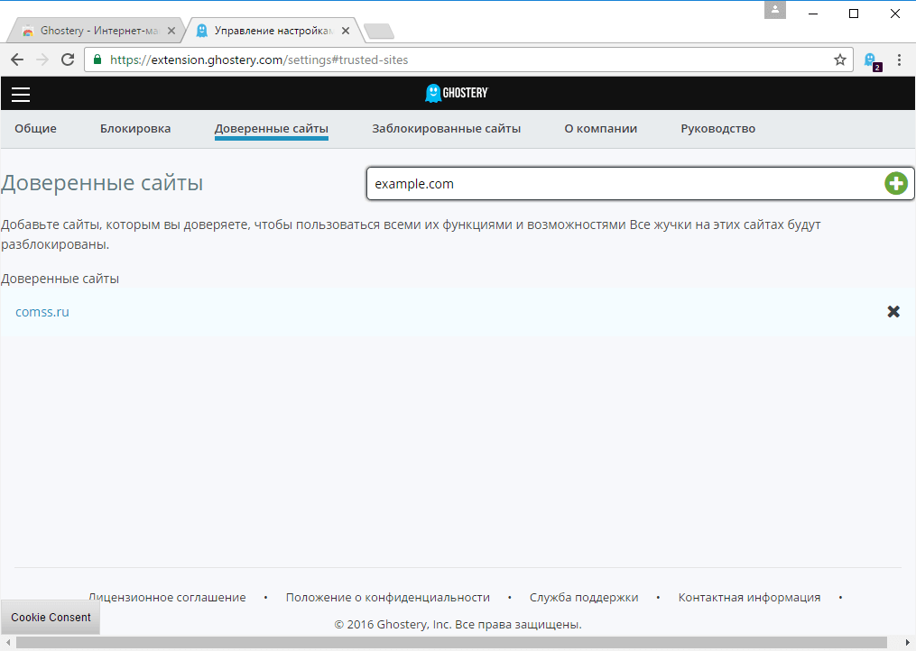Screen dimensions: 916x651
Task: View the secure connection lock icon
Action: (97, 60)
